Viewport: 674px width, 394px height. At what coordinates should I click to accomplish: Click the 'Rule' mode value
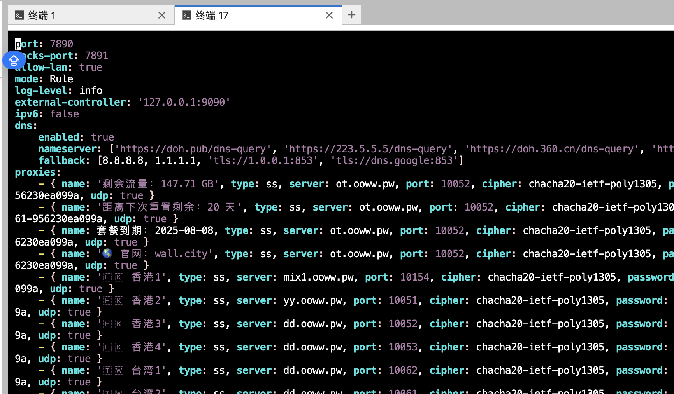[x=61, y=79]
